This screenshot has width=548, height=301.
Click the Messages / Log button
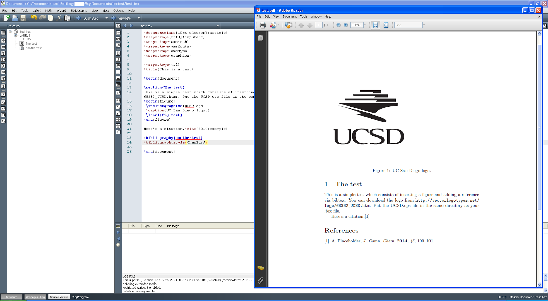(35, 297)
